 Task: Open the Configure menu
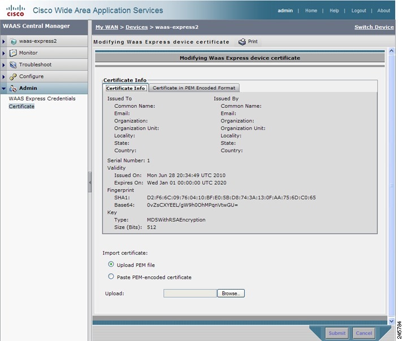coord(31,77)
